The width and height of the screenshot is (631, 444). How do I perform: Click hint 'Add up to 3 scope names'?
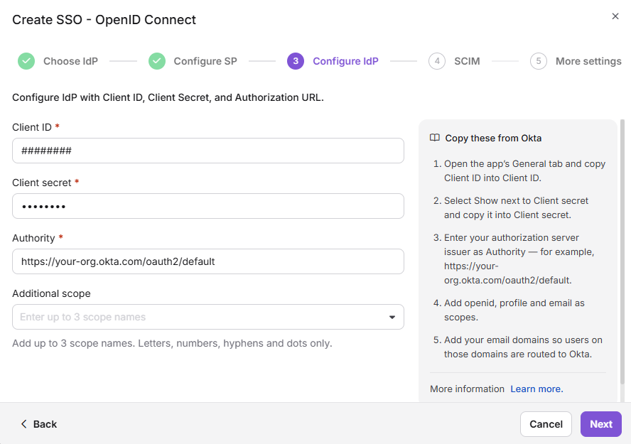(172, 343)
